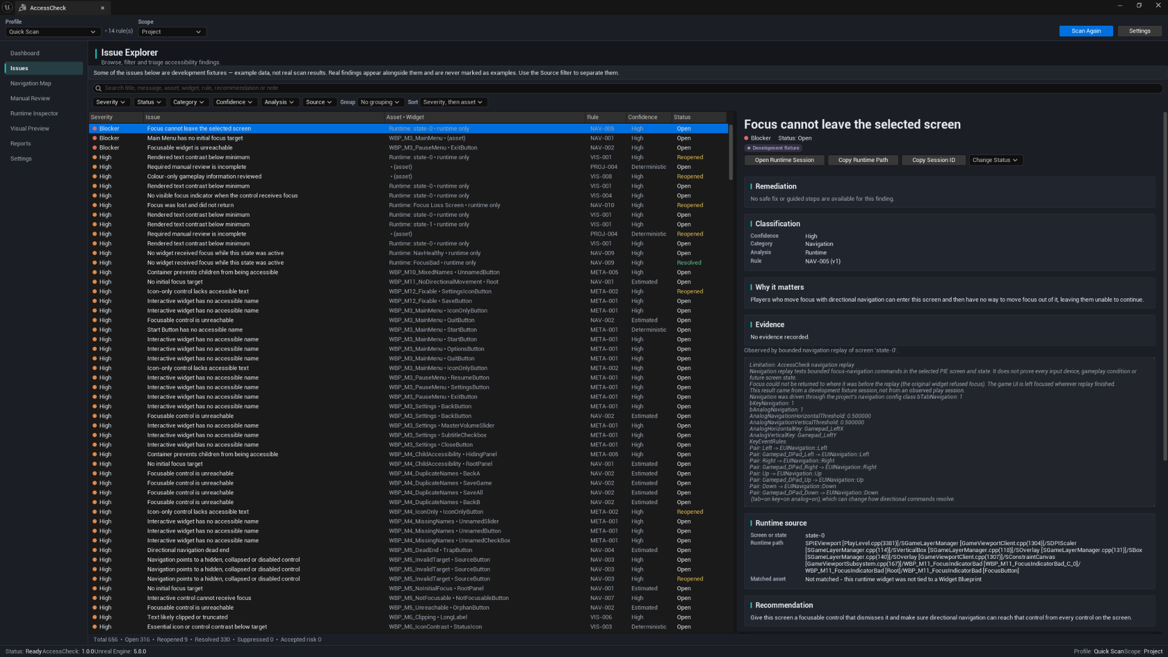
Task: Select 'Essential icon or control contrast below target'
Action: tap(408, 627)
